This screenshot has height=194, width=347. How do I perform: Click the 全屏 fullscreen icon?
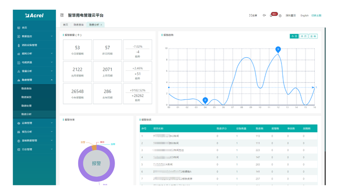click(x=250, y=15)
